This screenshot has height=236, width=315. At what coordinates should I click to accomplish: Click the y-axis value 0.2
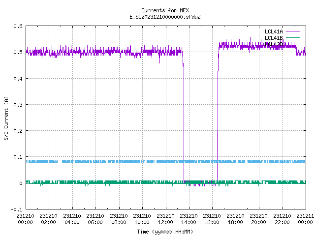pos(18,131)
